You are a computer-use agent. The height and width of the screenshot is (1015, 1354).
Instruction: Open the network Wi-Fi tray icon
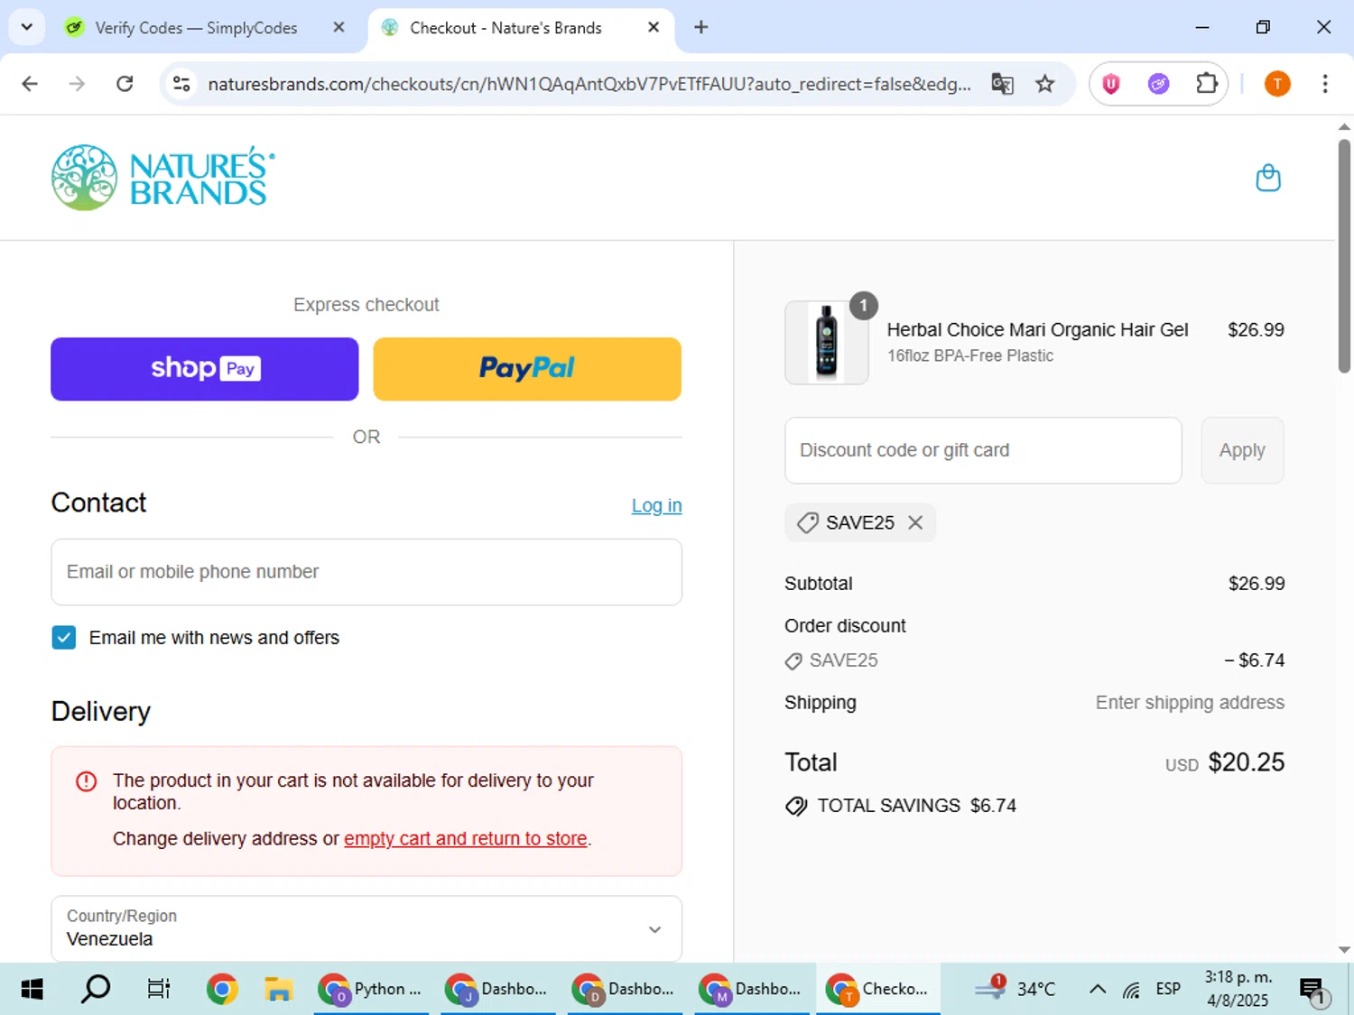coord(1132,990)
